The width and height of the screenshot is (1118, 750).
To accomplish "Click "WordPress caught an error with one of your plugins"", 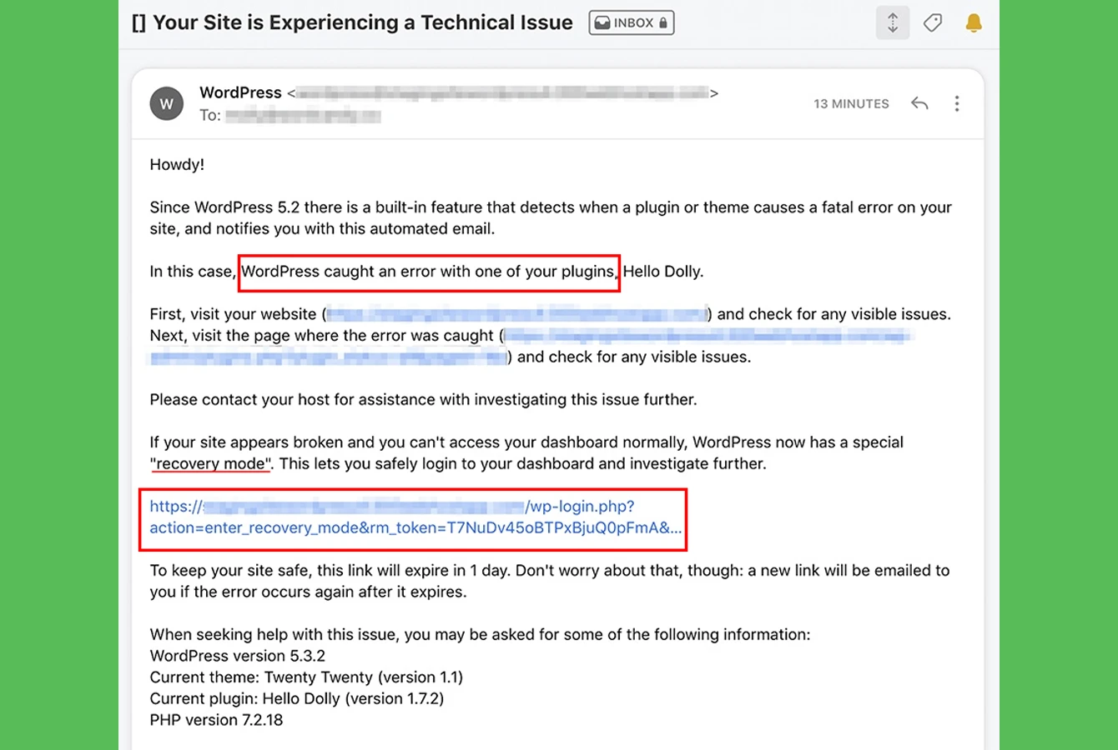I will pyautogui.click(x=428, y=272).
